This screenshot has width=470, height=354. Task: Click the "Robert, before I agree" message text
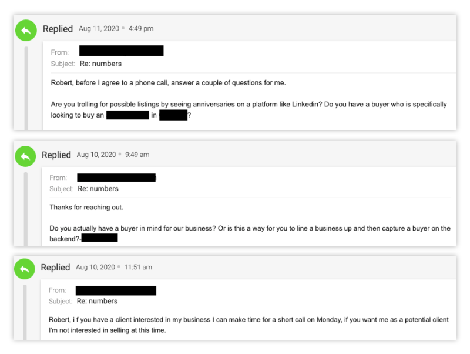[x=168, y=83]
